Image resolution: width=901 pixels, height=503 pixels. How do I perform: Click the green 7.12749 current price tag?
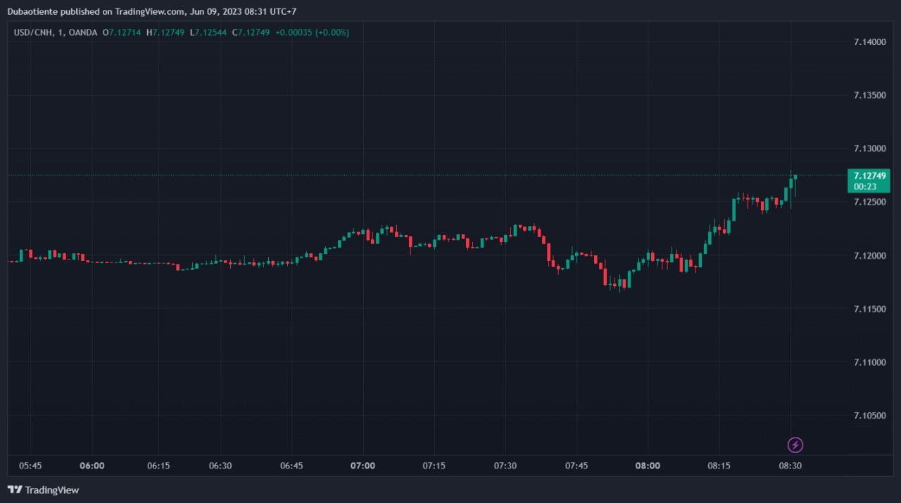coord(869,175)
